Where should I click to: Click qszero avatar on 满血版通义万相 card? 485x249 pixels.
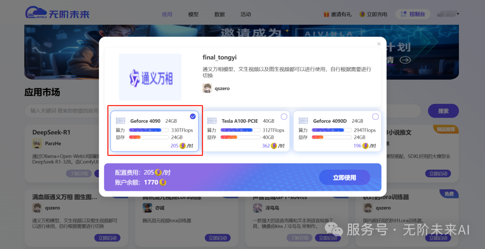pyautogui.click(x=37, y=208)
